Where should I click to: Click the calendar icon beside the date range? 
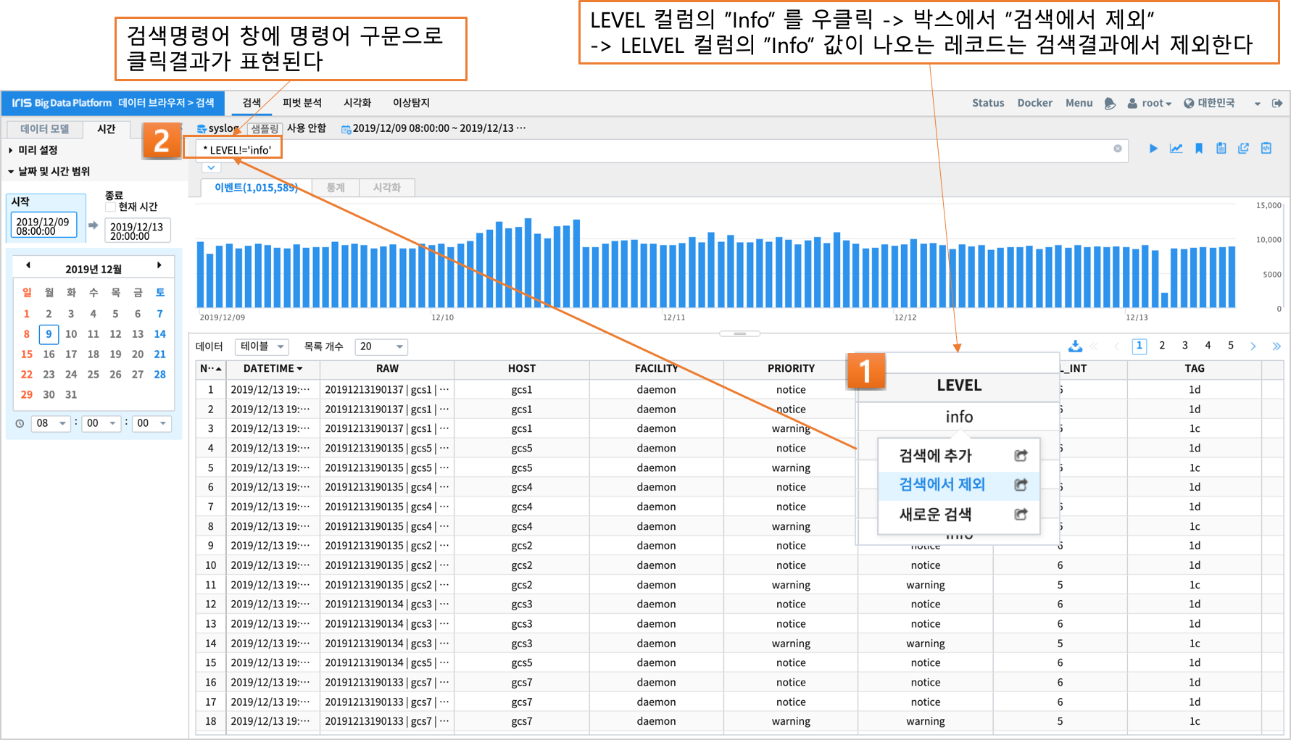tap(346, 129)
